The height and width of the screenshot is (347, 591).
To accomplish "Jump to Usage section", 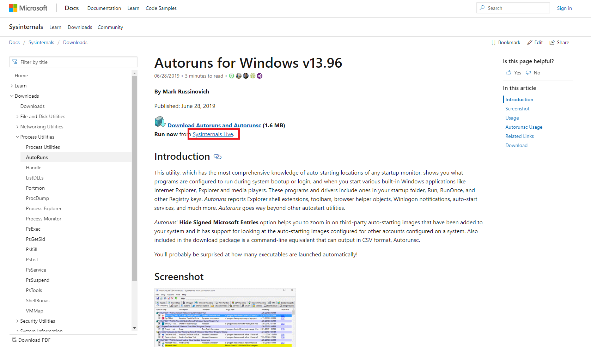I will pyautogui.click(x=512, y=118).
